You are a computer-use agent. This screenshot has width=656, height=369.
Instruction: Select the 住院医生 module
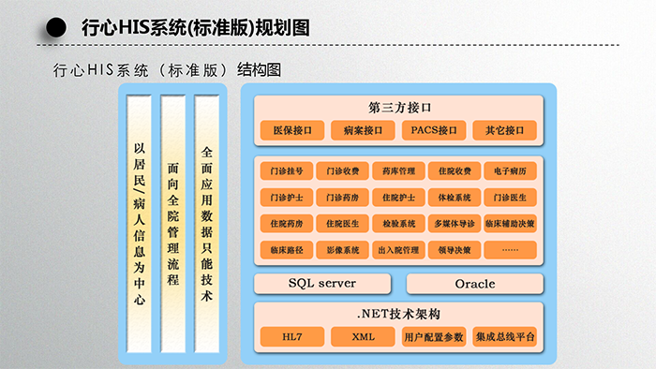[x=343, y=224]
